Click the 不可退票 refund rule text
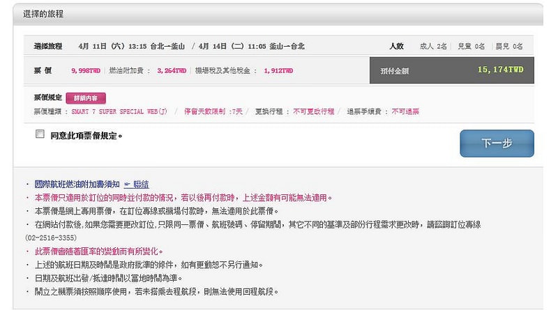The width and height of the screenshot is (558, 310). [x=405, y=111]
